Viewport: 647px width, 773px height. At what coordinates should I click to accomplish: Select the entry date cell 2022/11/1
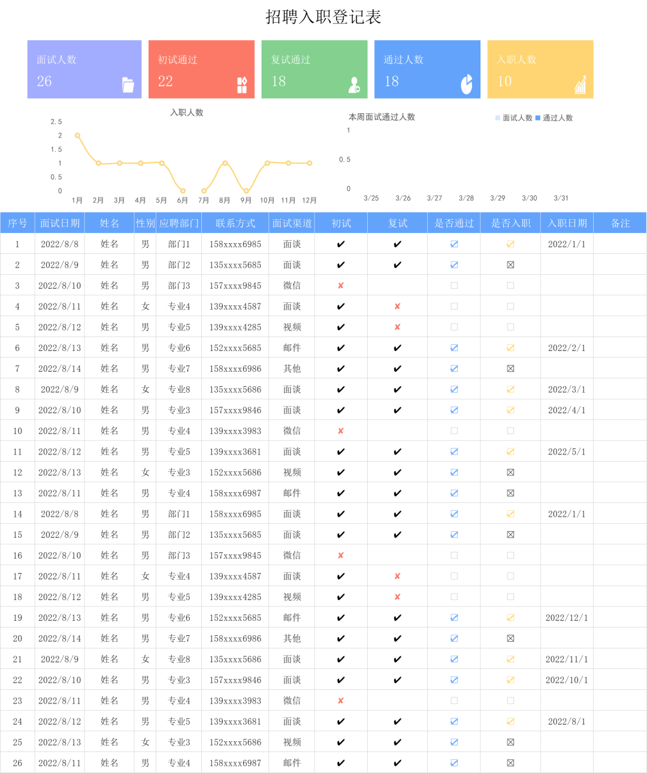pyautogui.click(x=567, y=659)
